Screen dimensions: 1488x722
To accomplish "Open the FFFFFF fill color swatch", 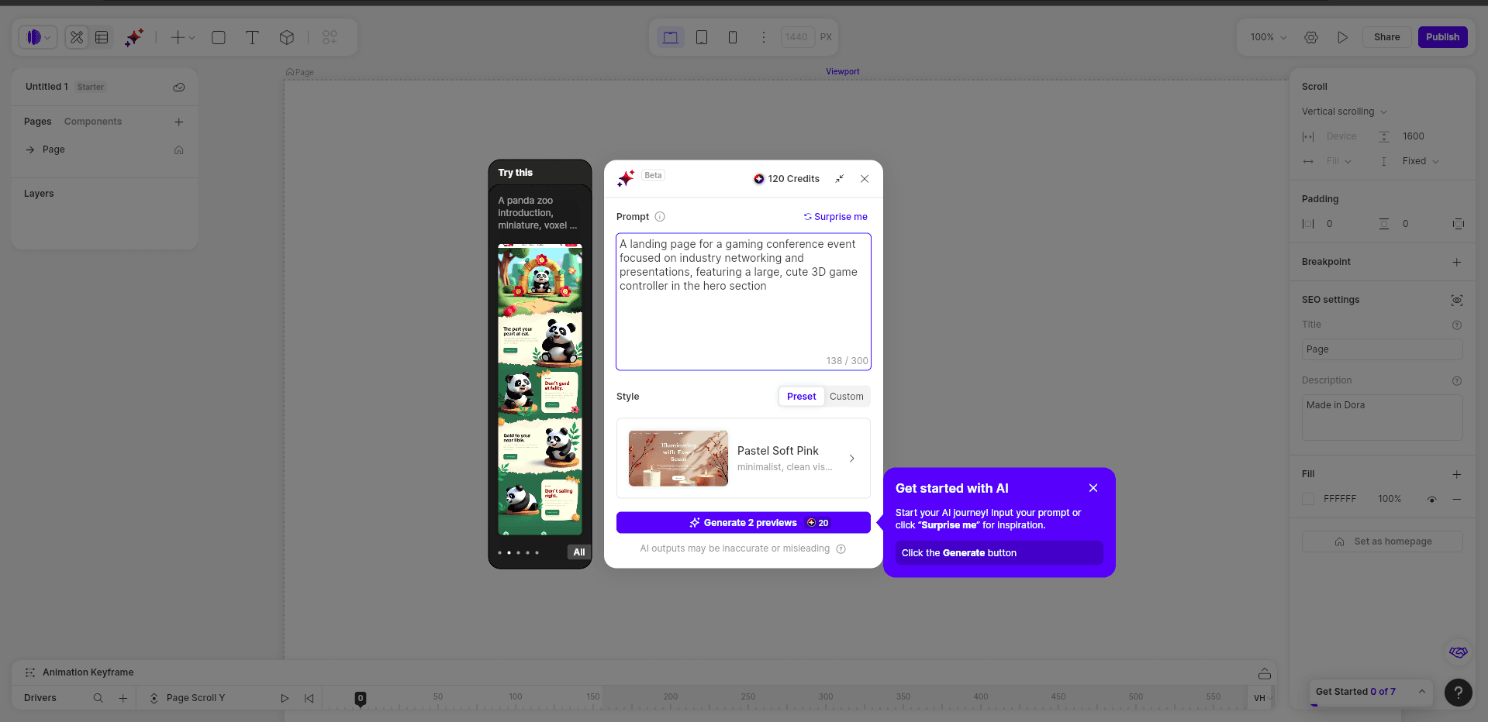I will click(x=1308, y=499).
